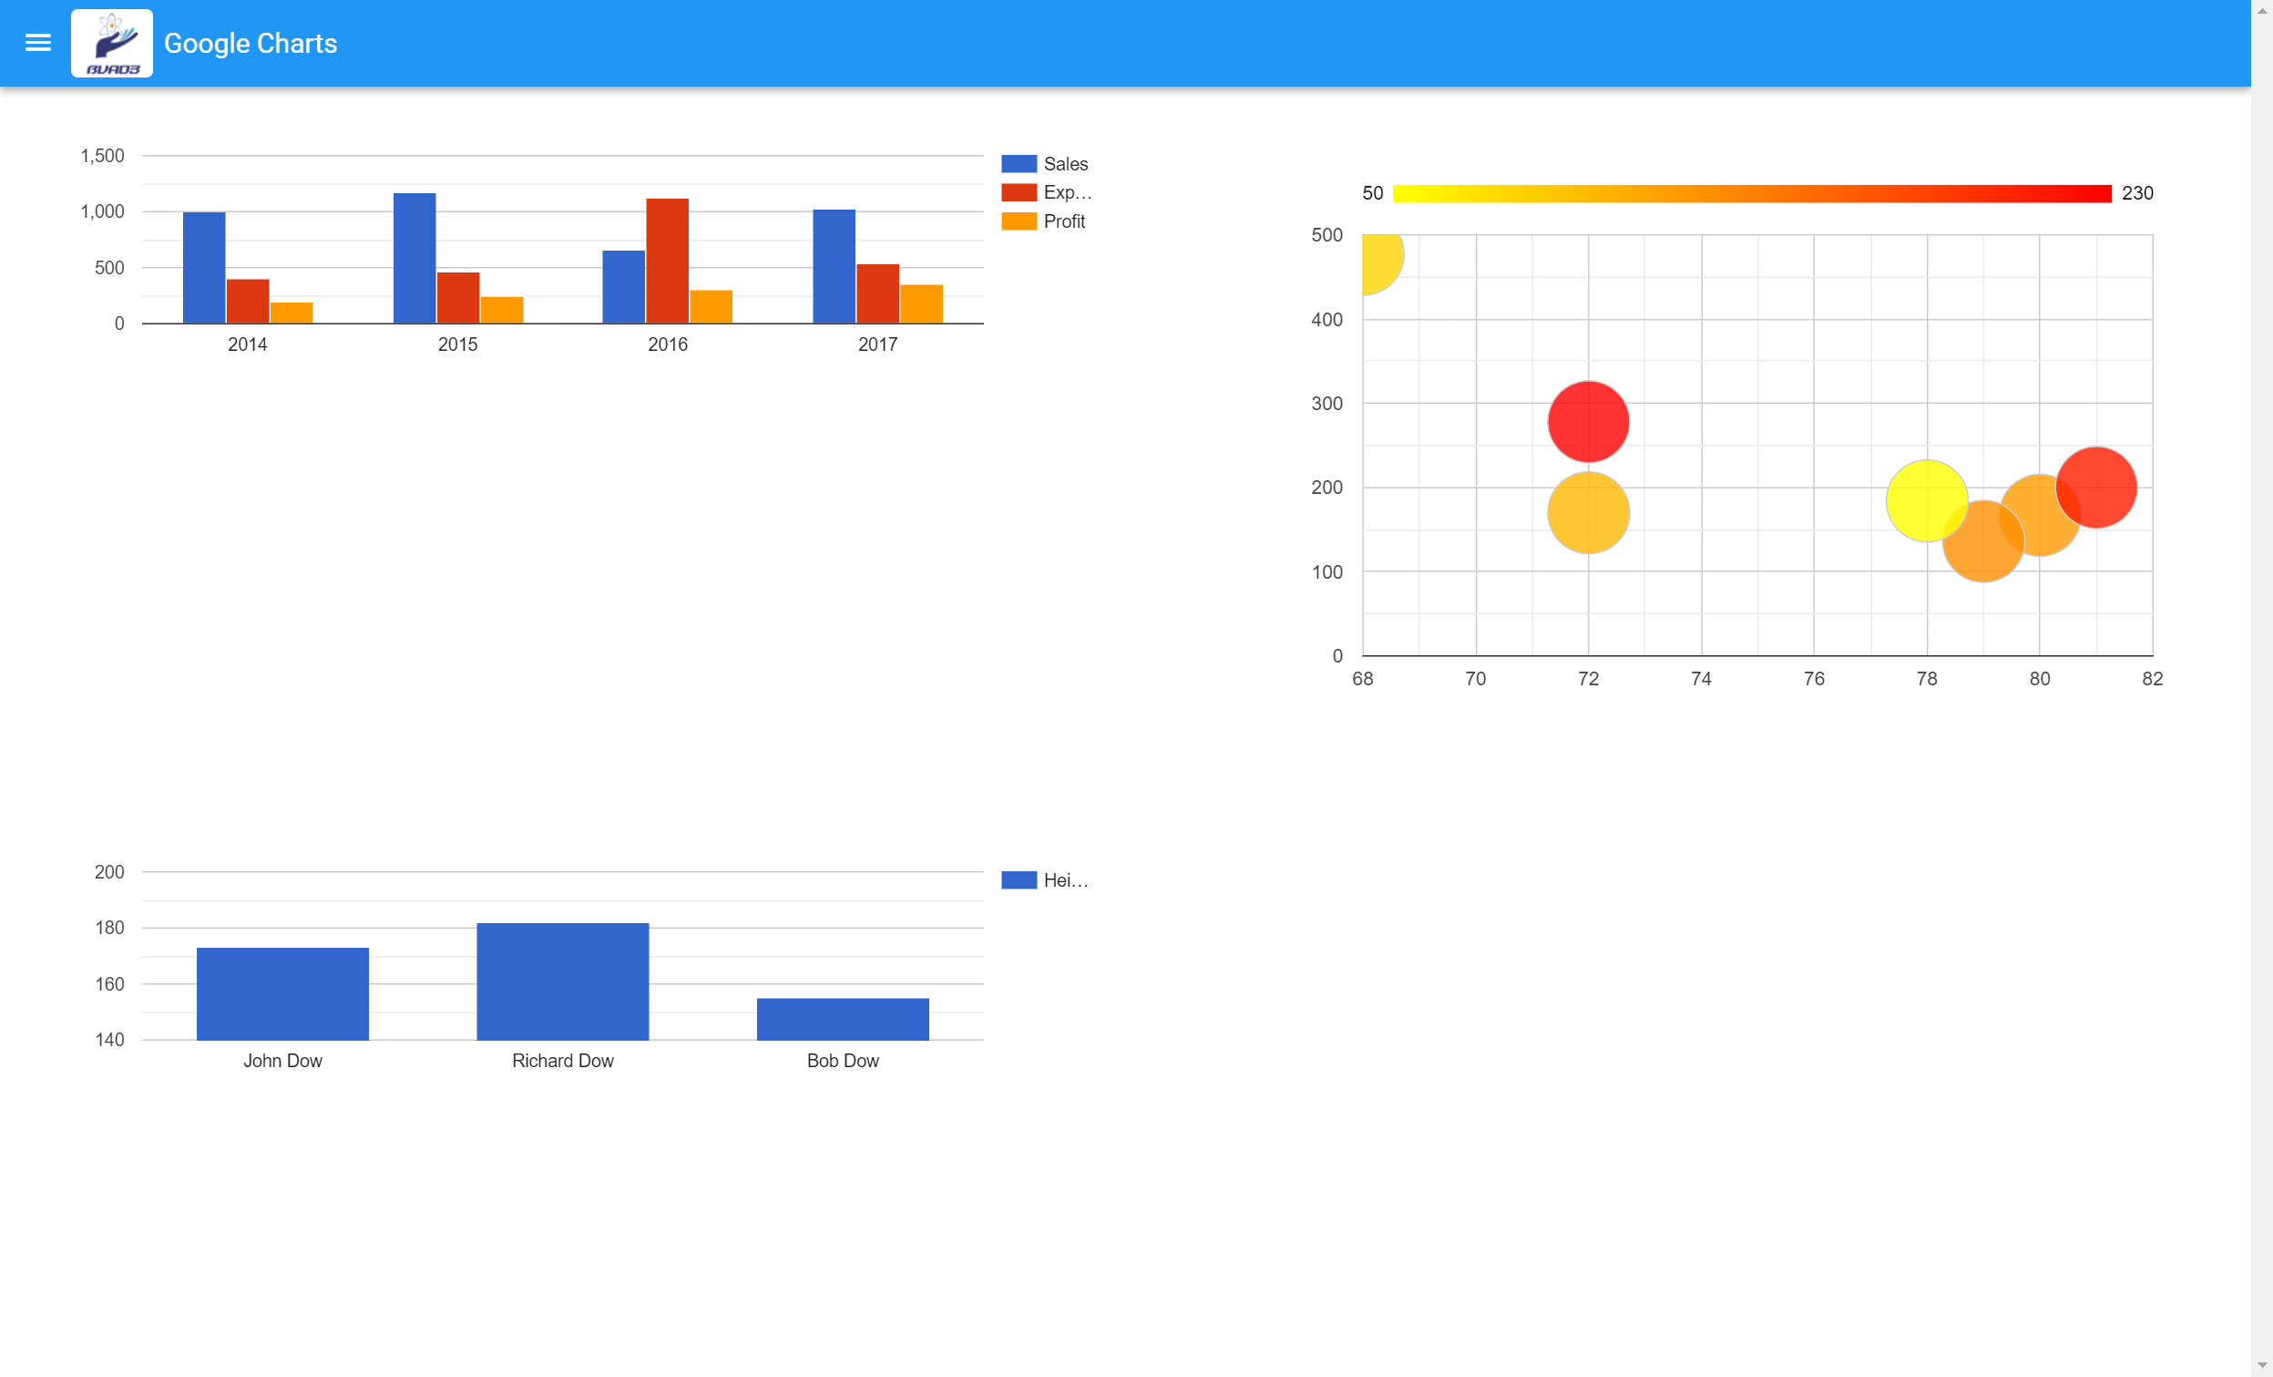Viewport: 2273px width, 1377px height.
Task: Click the 2017 orange Profit bar
Action: coord(921,303)
